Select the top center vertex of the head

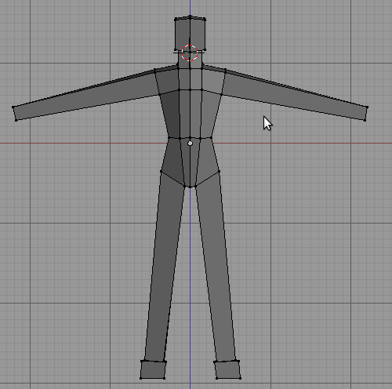coord(191,16)
